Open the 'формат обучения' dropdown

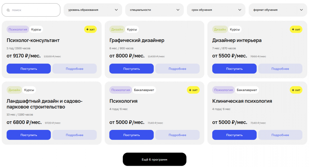[x=278, y=10]
